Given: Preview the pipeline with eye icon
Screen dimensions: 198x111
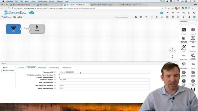Looking at the screenshot, I should click(x=173, y=17).
